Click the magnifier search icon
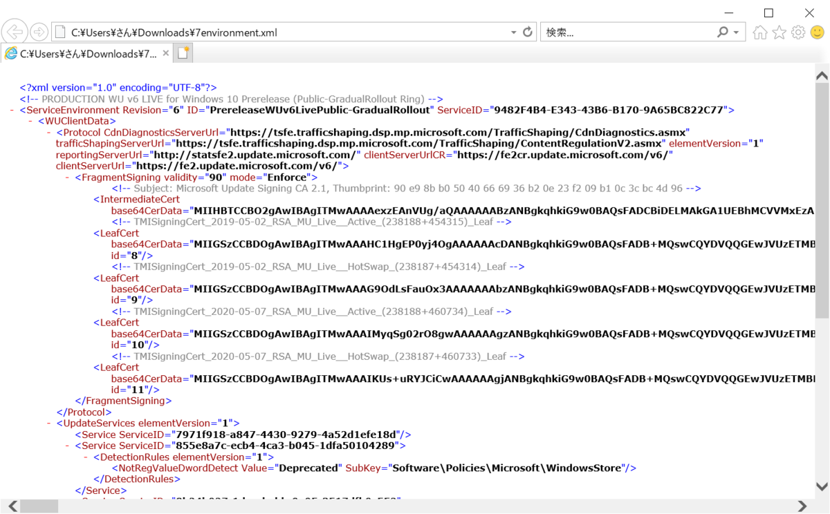The width and height of the screenshot is (830, 514). (x=723, y=32)
